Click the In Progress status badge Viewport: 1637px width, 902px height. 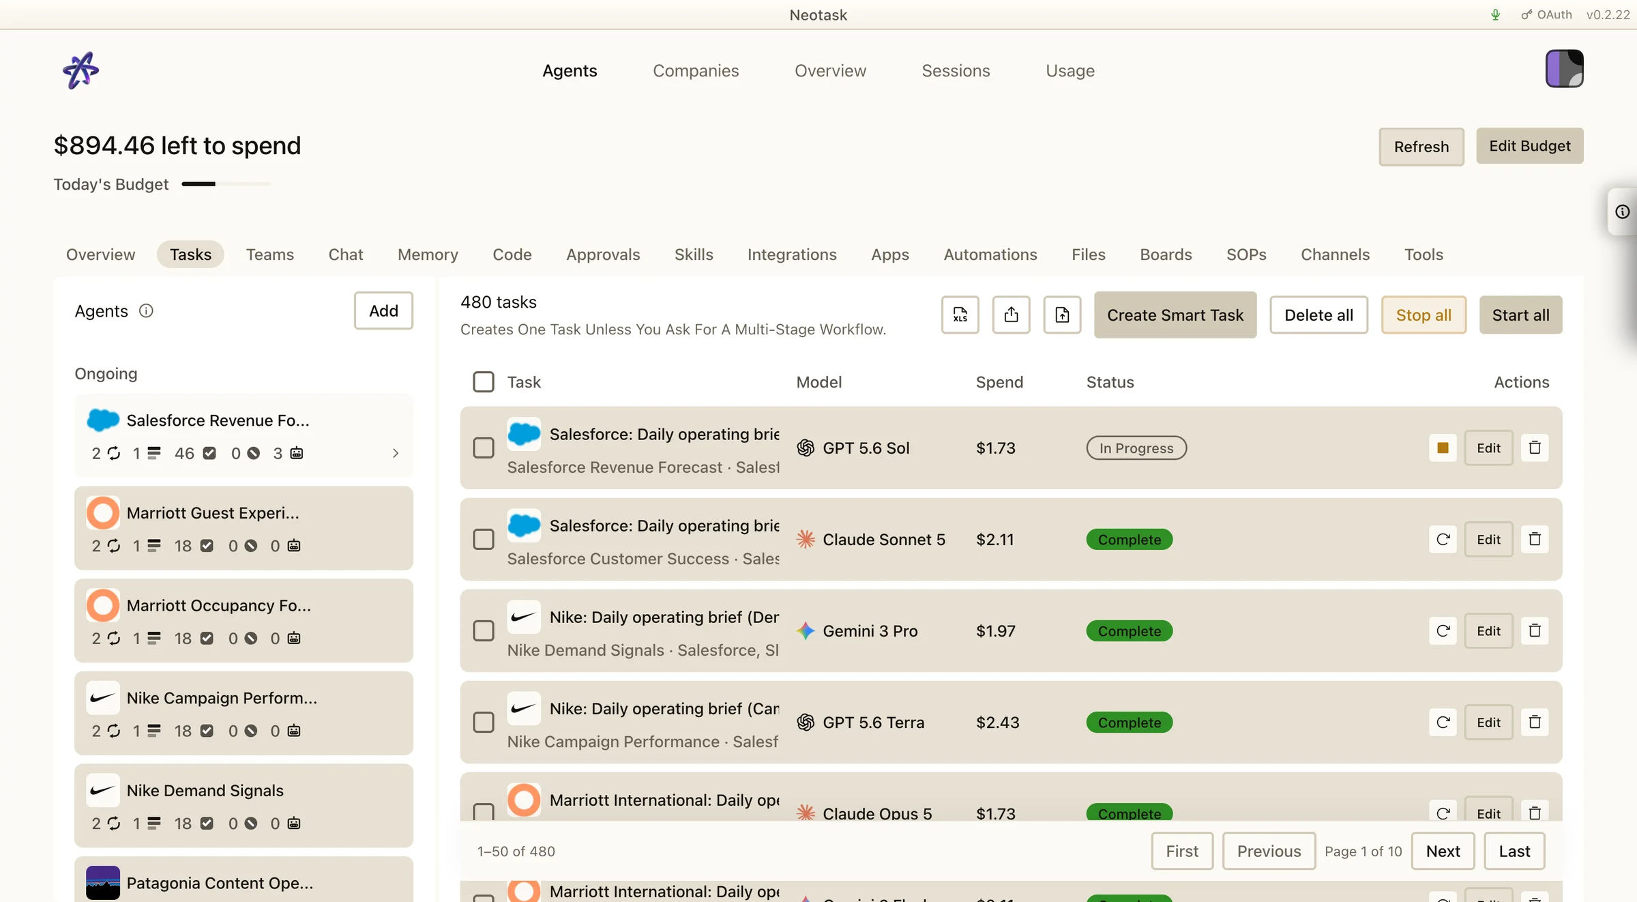pyautogui.click(x=1136, y=448)
